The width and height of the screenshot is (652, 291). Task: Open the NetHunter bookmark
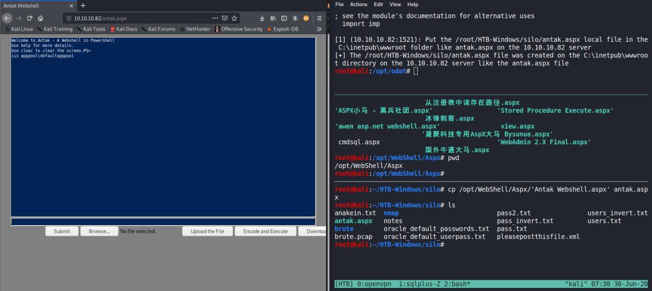tap(194, 29)
